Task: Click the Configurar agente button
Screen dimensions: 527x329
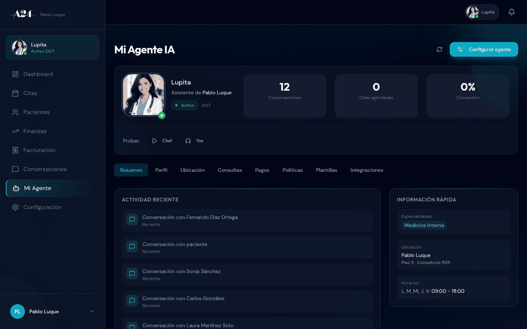Action: (484, 49)
